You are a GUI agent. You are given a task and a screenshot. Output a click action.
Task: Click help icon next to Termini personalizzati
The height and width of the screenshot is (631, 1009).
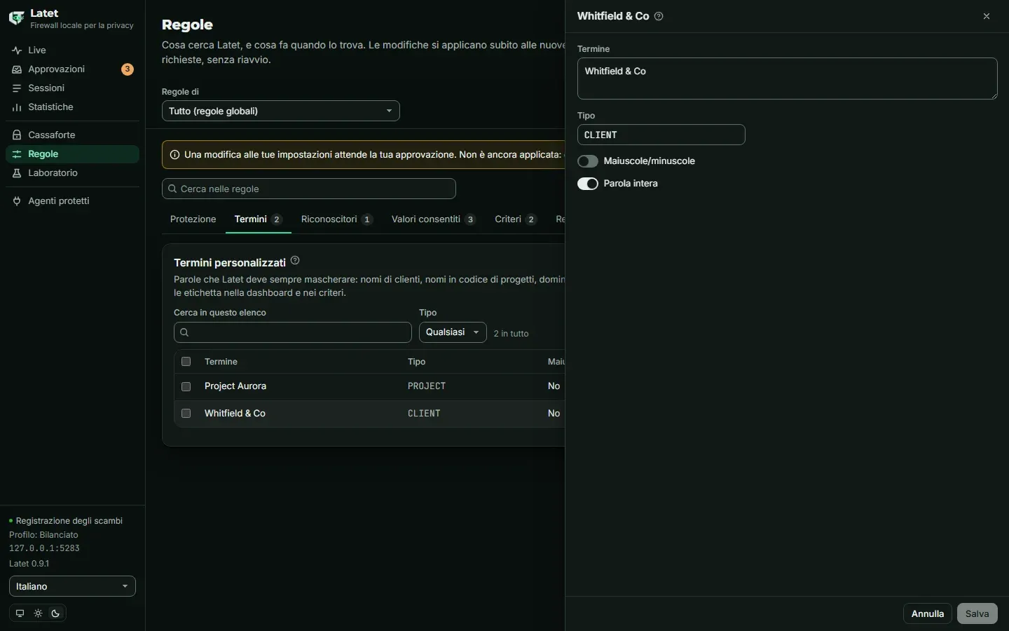[295, 261]
